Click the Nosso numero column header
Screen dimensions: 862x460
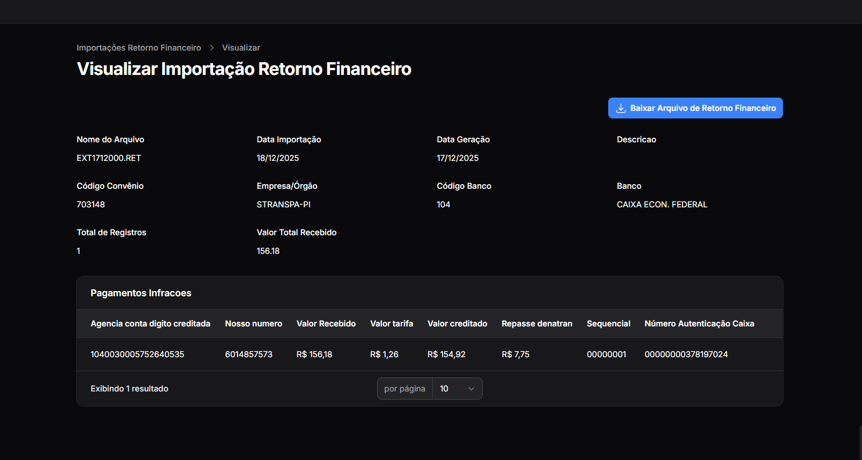point(253,324)
